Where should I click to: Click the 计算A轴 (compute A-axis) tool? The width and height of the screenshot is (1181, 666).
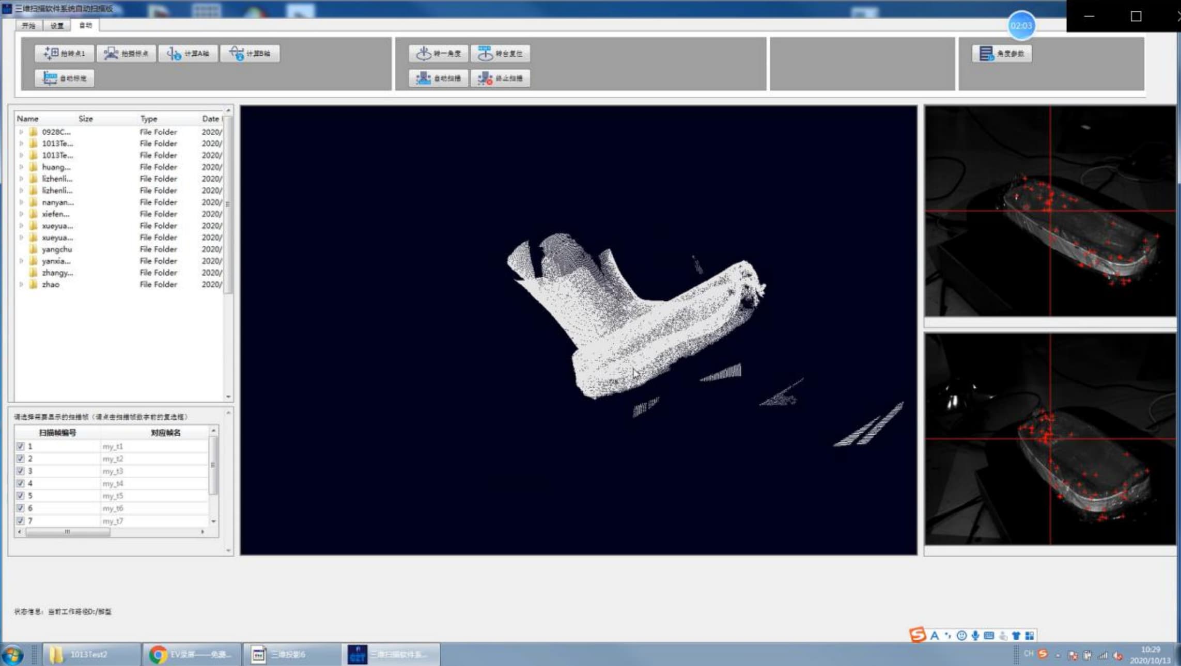tap(188, 54)
